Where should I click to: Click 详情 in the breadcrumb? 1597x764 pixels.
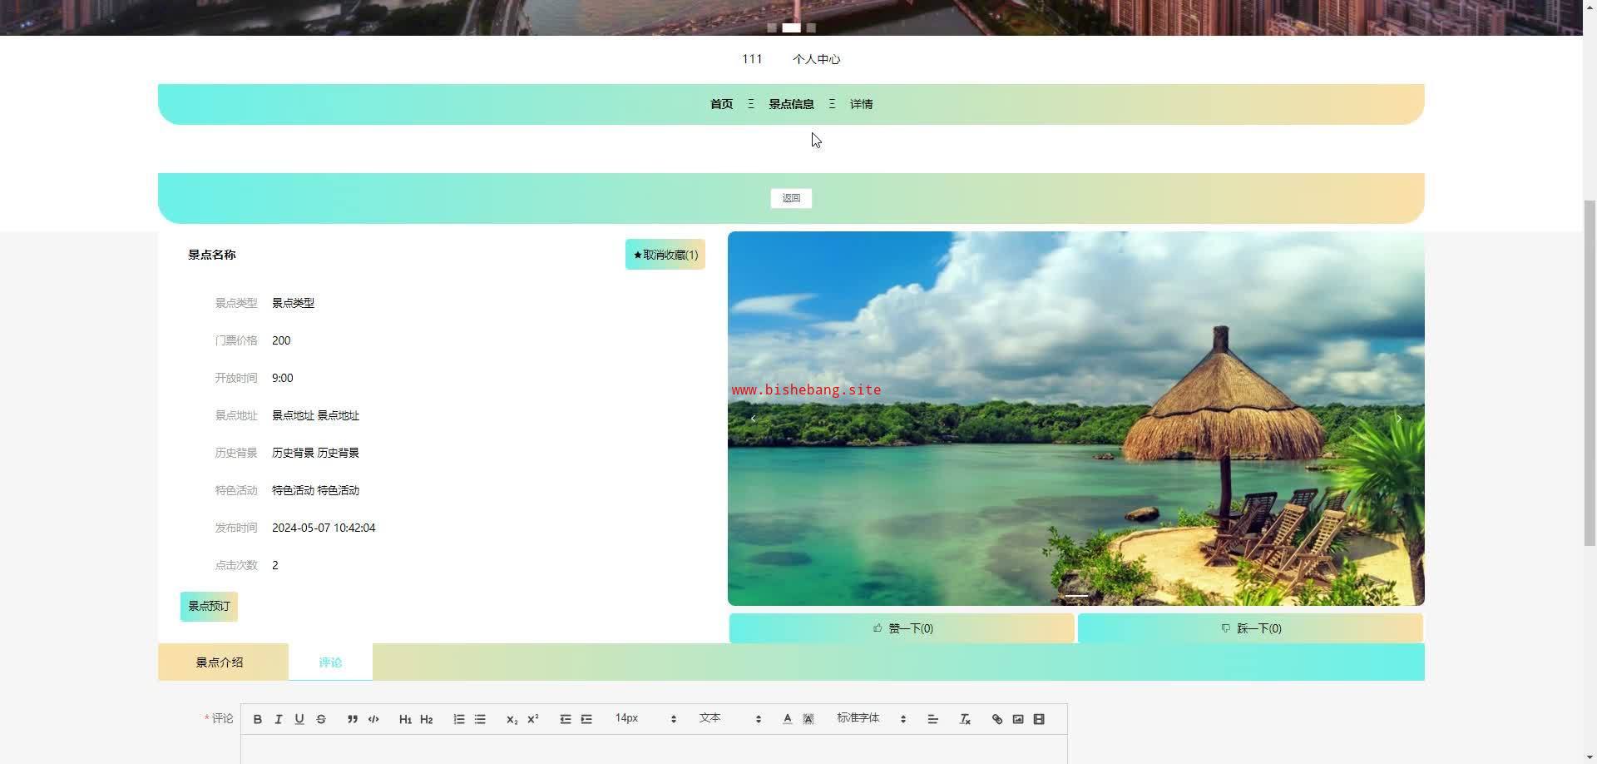tap(861, 104)
